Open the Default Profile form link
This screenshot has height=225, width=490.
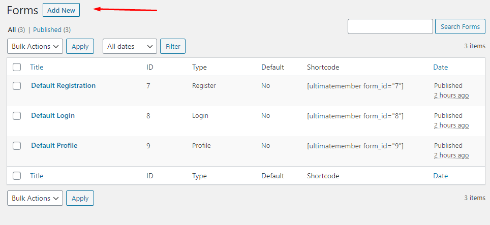54,145
